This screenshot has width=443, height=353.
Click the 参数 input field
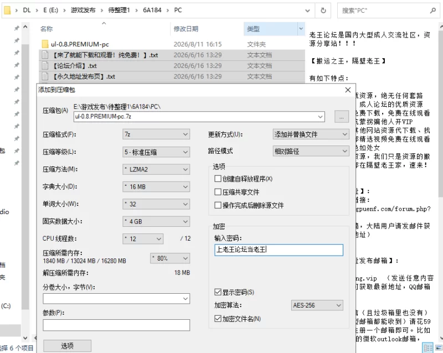pos(116,325)
